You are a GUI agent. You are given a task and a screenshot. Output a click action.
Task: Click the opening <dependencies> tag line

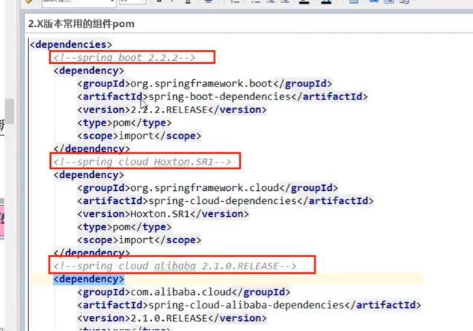click(71, 44)
